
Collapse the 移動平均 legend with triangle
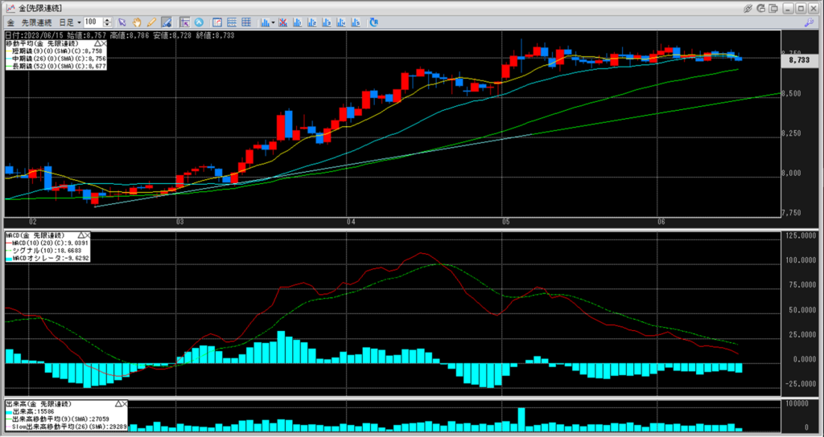(97, 42)
